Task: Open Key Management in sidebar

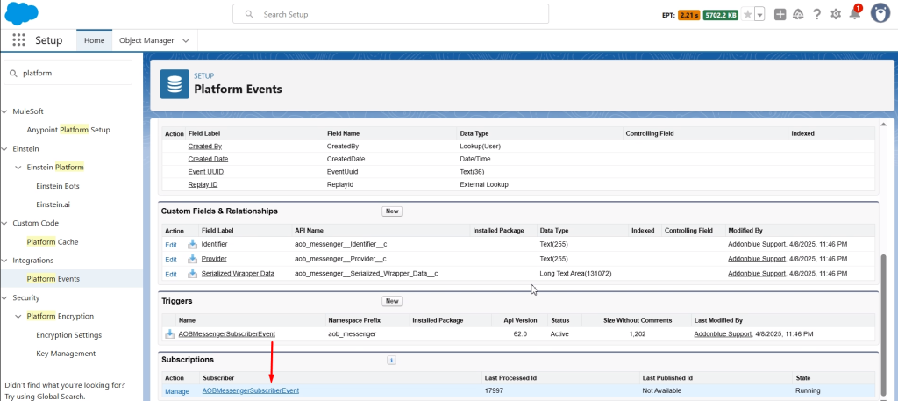Action: point(65,354)
